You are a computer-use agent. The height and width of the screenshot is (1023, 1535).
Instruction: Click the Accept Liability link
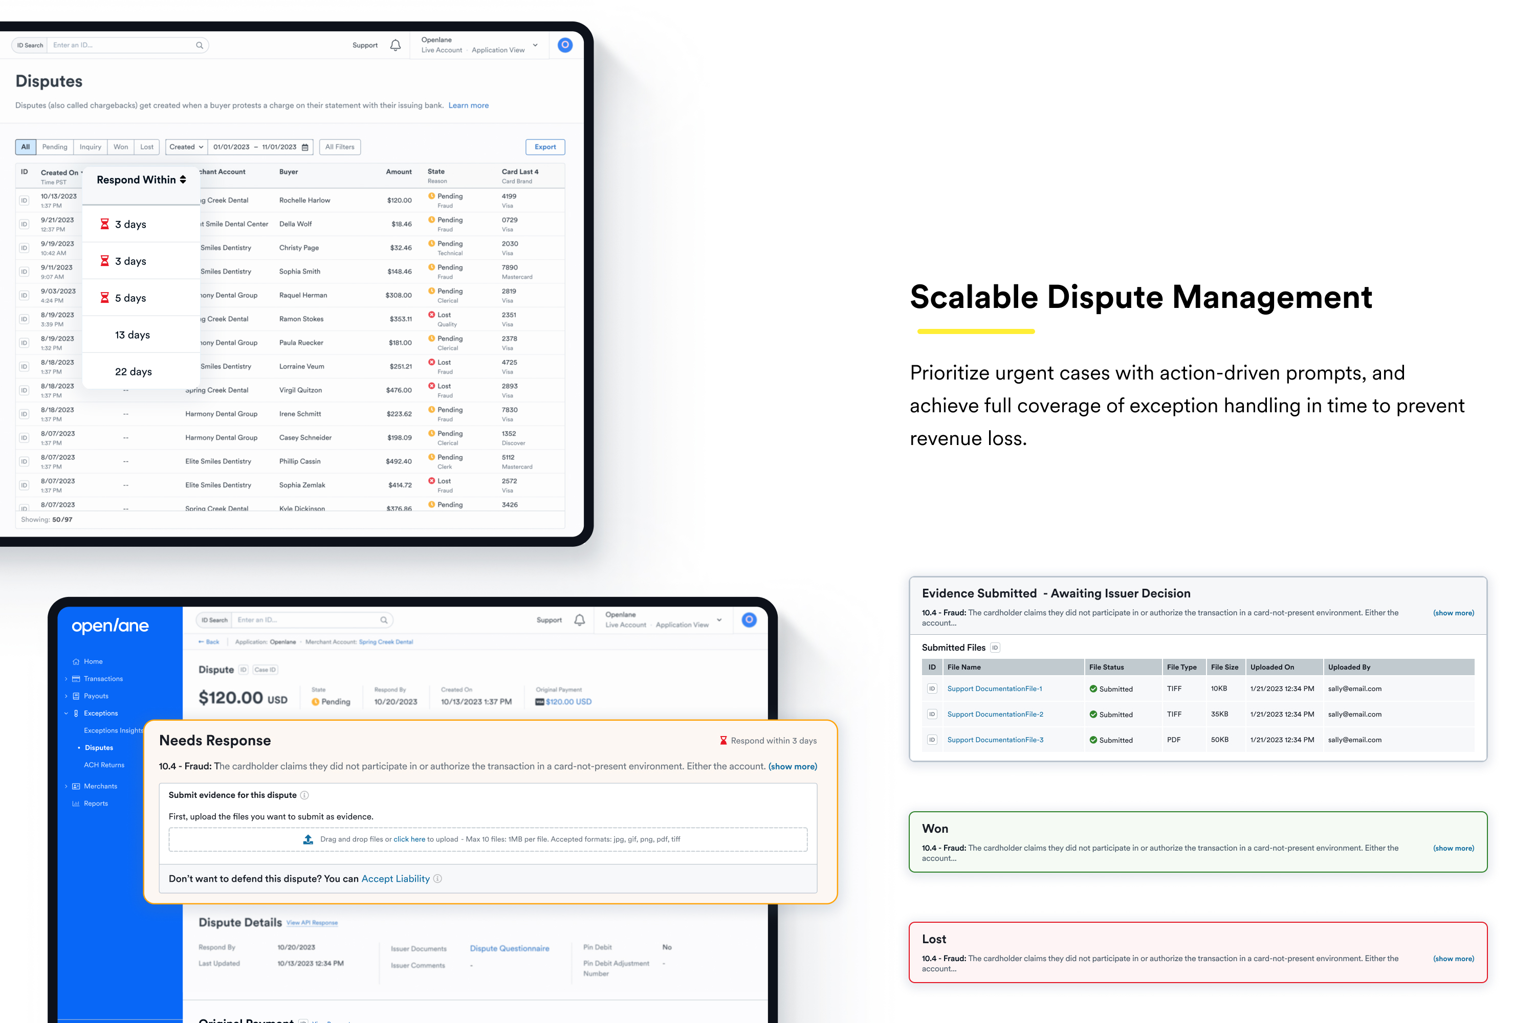(x=396, y=879)
